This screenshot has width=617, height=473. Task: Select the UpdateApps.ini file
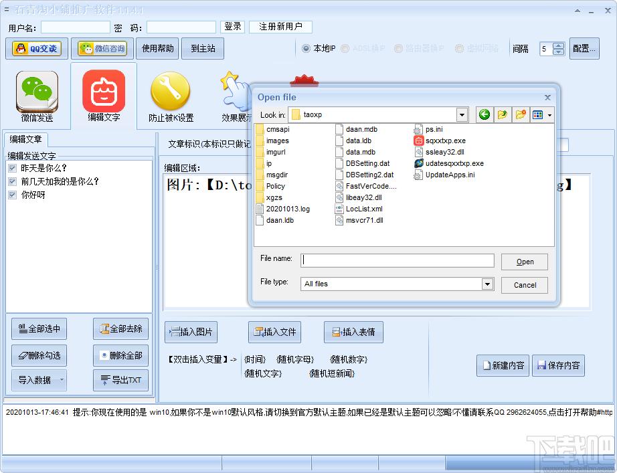pyautogui.click(x=444, y=175)
